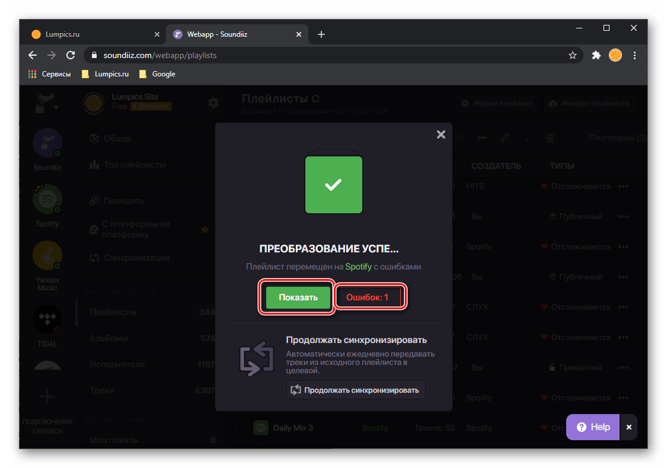Click the plus icon to connect service
The image size is (667, 468).
47,397
